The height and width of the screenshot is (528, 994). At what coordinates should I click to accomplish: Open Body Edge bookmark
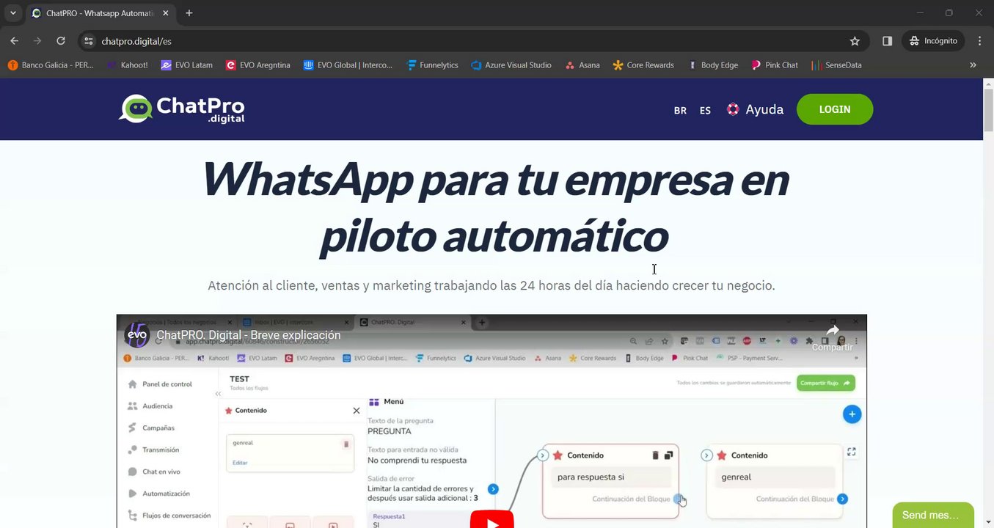(713, 65)
